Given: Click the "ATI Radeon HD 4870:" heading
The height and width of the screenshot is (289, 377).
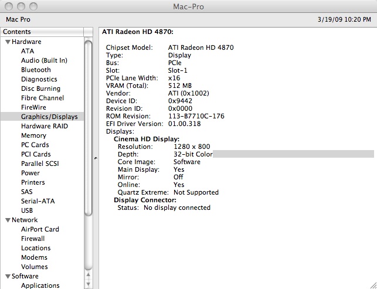Looking at the screenshot, I should 138,32.
